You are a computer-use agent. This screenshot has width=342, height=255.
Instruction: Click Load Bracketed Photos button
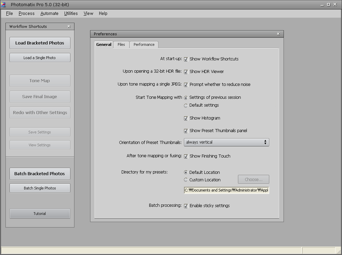[x=40, y=43]
